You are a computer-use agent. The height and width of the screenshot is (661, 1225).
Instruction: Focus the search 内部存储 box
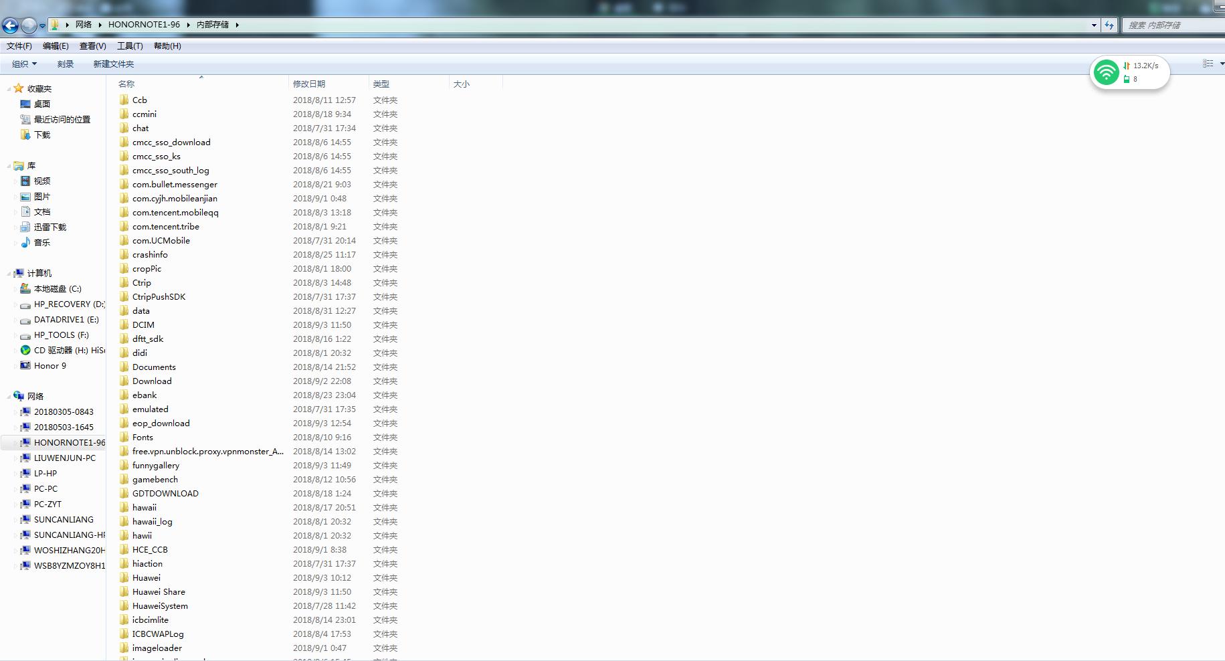[1174, 25]
